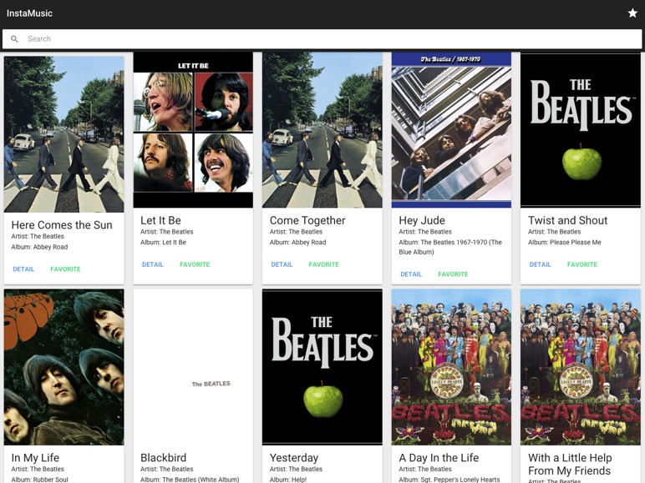Click the InstaMusic app title
Screen dimensions: 645x483
click(29, 13)
